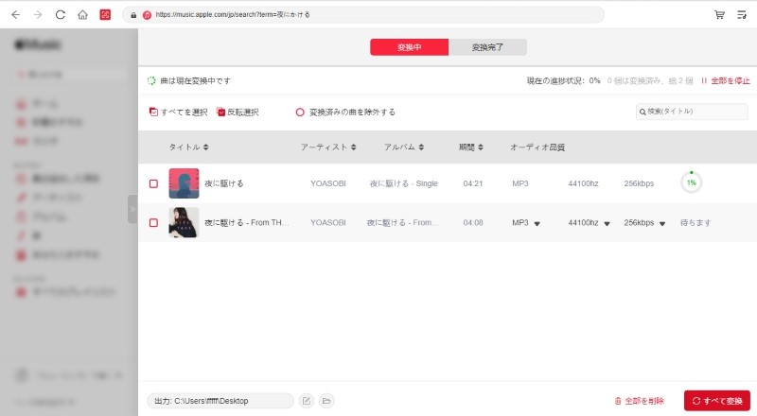Reload the page with the refresh icon
The image size is (757, 416).
[61, 15]
